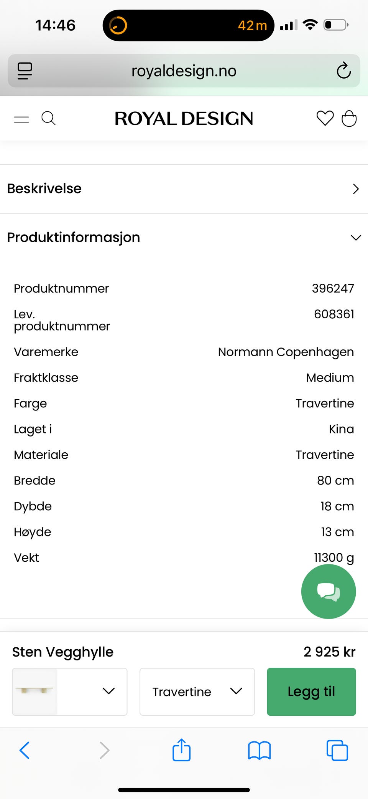The width and height of the screenshot is (368, 799).
Task: Open the Travertine color dropdown
Action: point(197,691)
